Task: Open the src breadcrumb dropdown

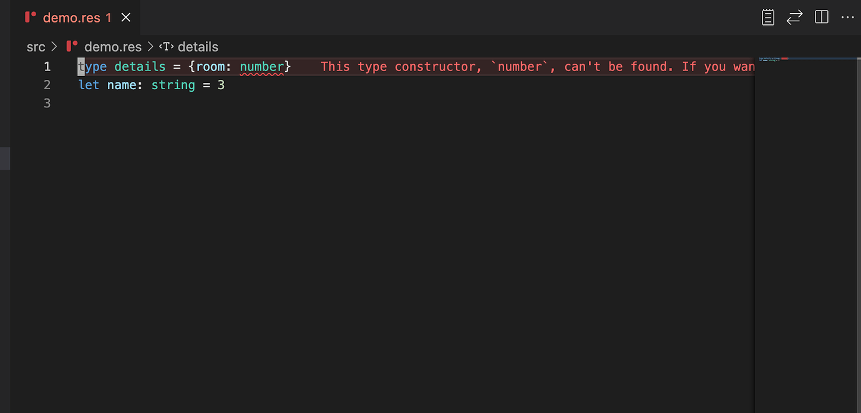Action: (36, 47)
